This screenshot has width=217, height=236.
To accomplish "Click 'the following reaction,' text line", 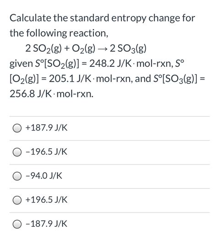I will pyautogui.click(x=59, y=33).
